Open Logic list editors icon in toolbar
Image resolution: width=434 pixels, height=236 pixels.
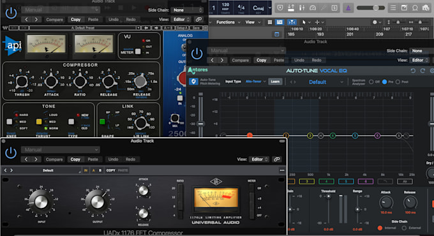click(x=393, y=8)
